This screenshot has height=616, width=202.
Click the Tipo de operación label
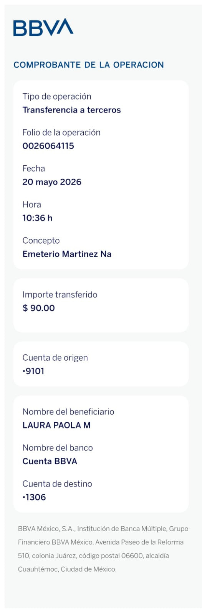57,96
